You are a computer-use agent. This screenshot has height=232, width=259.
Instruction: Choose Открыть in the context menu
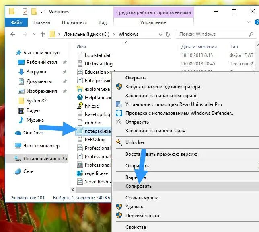[135, 78]
